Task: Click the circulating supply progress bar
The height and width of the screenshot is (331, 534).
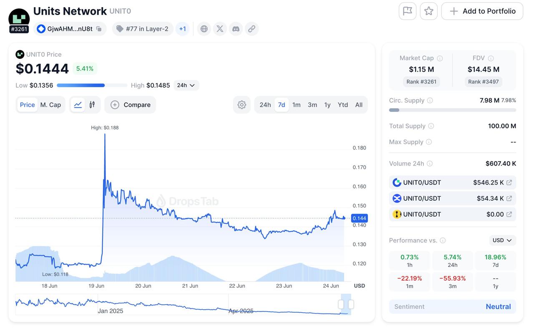Action: [453, 110]
